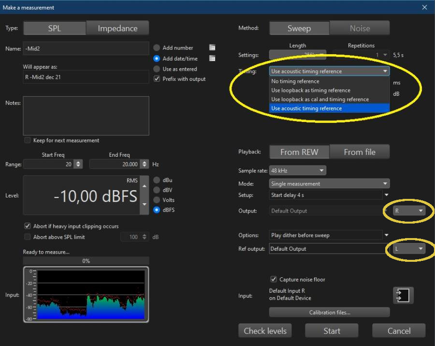Open the Output channel R dropdown
This screenshot has width=435, height=346.
coord(408,211)
